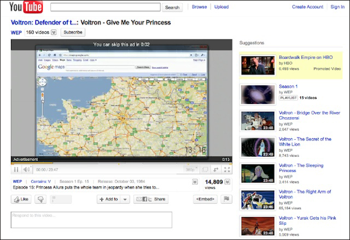Open the Browse page
This screenshot has width=350, height=240.
pos(199,7)
